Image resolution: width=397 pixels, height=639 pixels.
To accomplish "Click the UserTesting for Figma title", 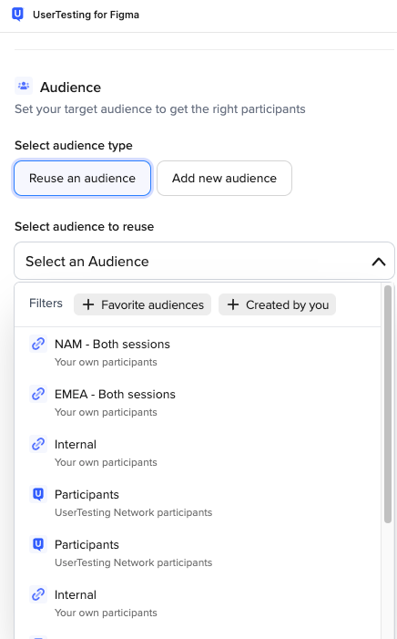I will 86,15.
